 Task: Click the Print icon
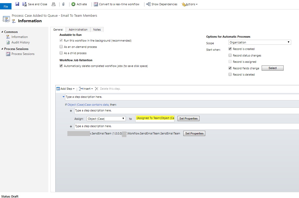coord(54,4)
